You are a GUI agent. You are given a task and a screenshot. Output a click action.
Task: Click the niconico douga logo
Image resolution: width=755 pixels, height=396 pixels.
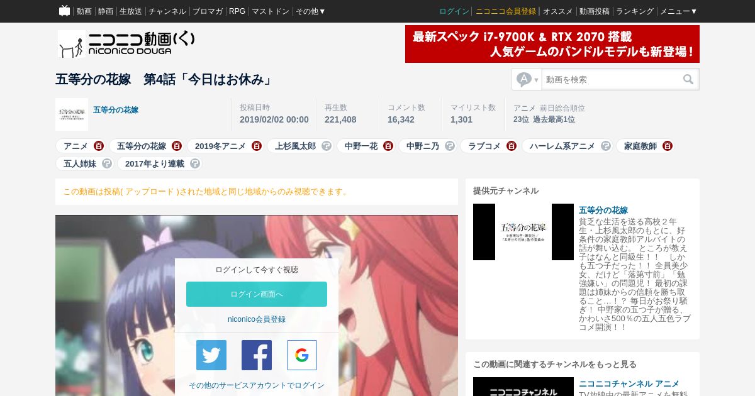pyautogui.click(x=126, y=43)
